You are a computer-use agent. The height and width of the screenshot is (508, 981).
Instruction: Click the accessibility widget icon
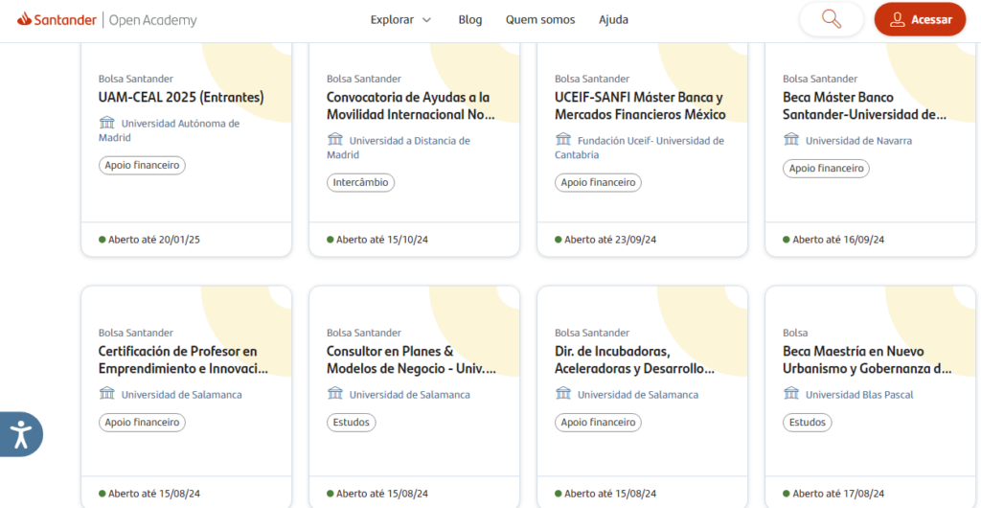[x=21, y=434]
